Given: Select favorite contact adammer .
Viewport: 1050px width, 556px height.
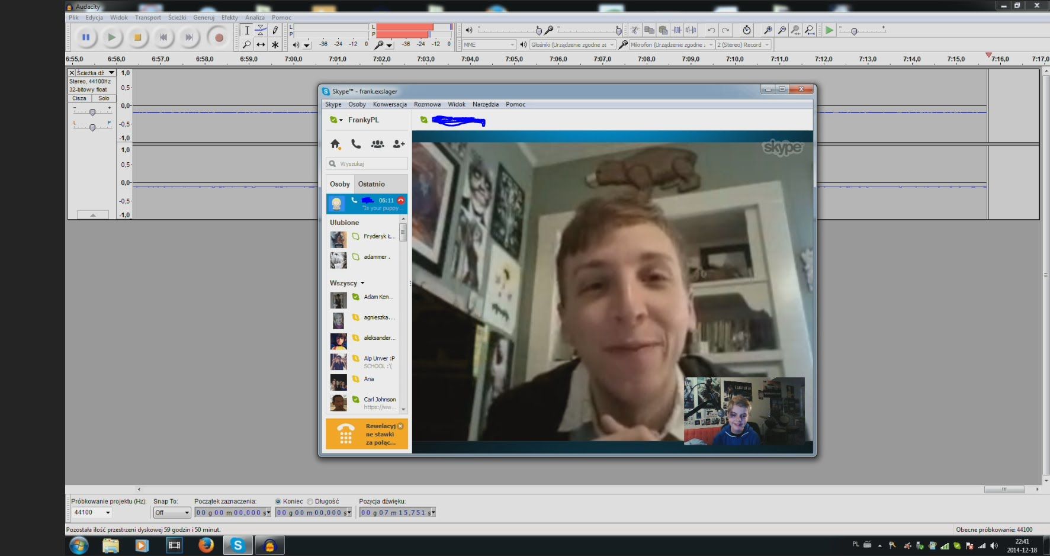Looking at the screenshot, I should coord(363,260).
